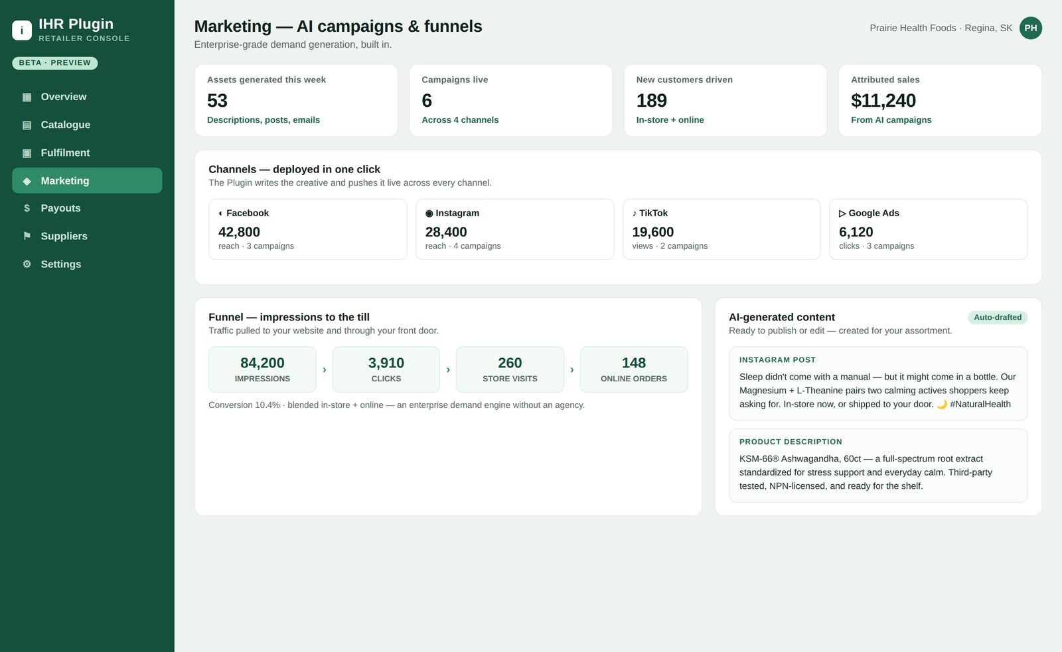The image size is (1062, 652).
Task: Click the BETA · PREVIEW badge
Action: point(55,63)
